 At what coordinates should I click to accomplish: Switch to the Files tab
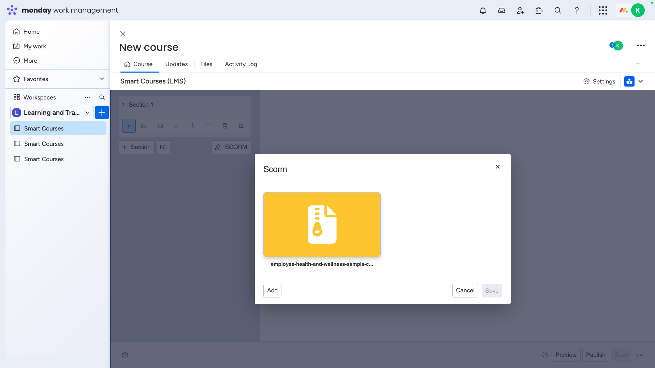(206, 64)
